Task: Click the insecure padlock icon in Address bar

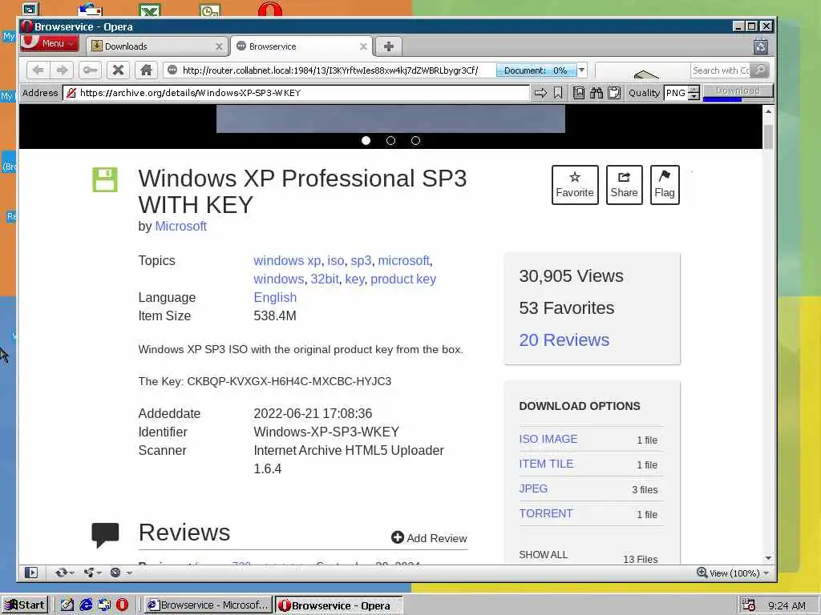Action: pos(71,93)
